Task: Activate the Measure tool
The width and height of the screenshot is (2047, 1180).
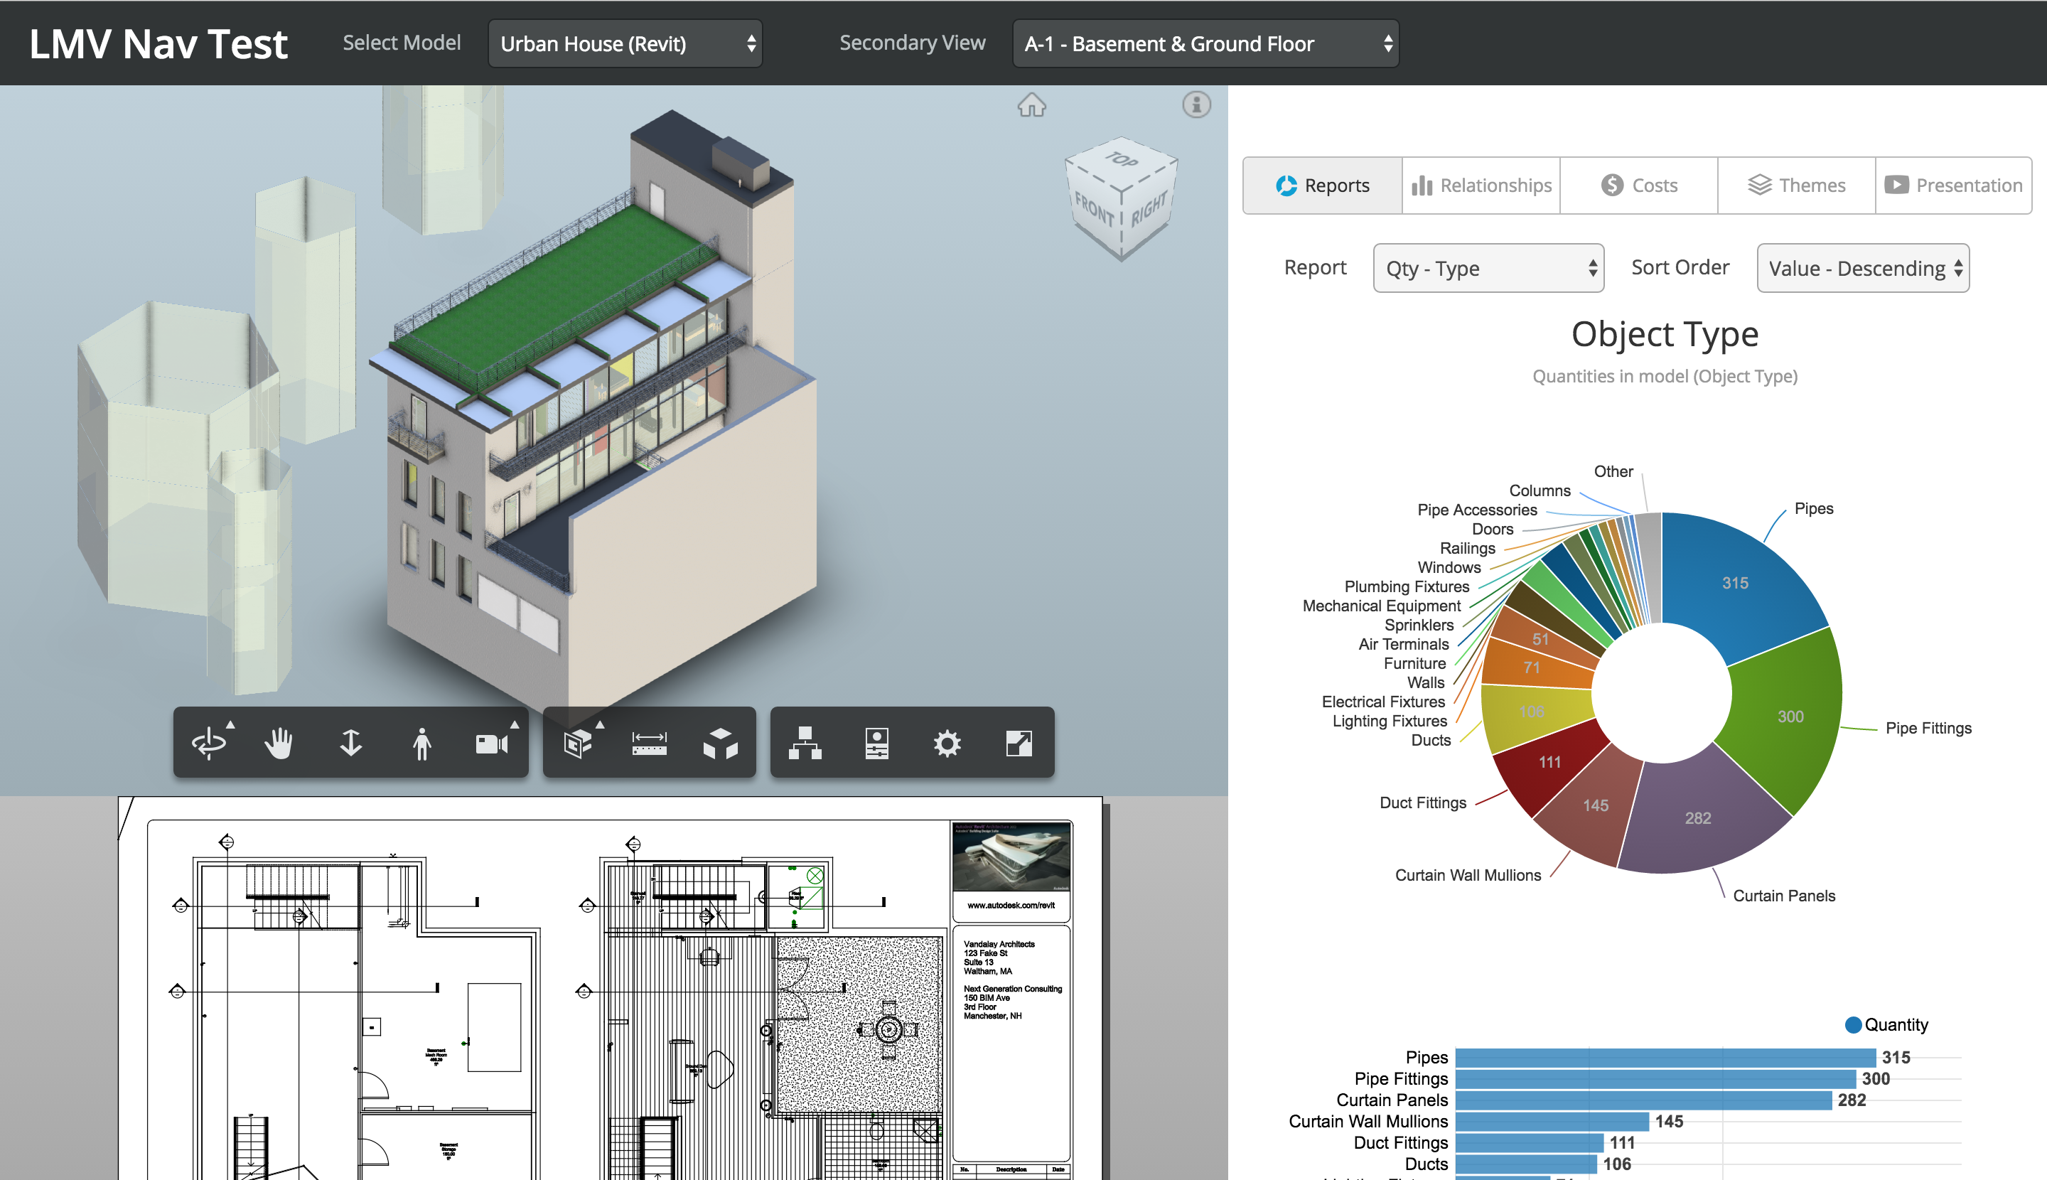Action: click(649, 742)
